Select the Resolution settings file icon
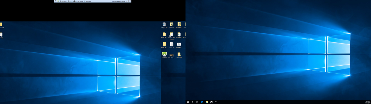The image size is (371, 104). pos(179,45)
